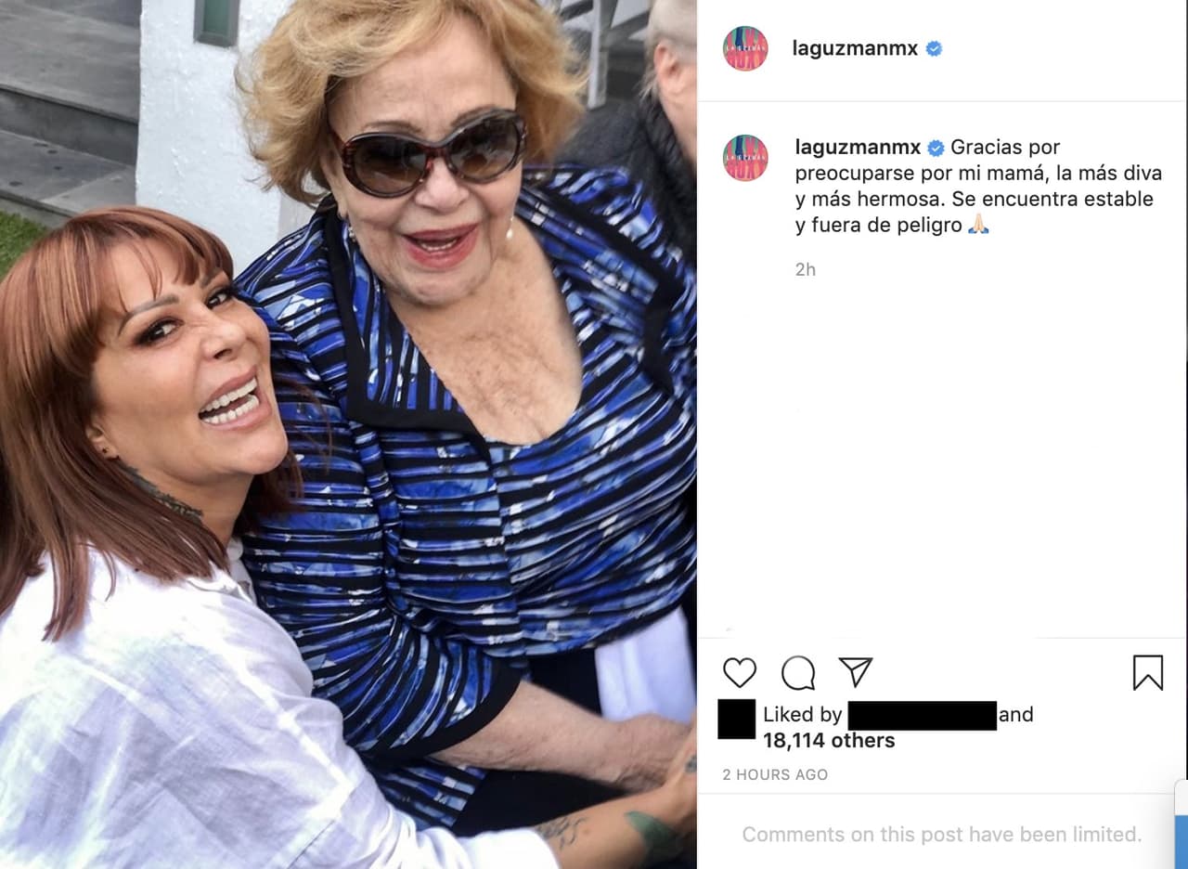Open the laguzmanmx username in the header
This screenshot has width=1188, height=869.
[856, 47]
